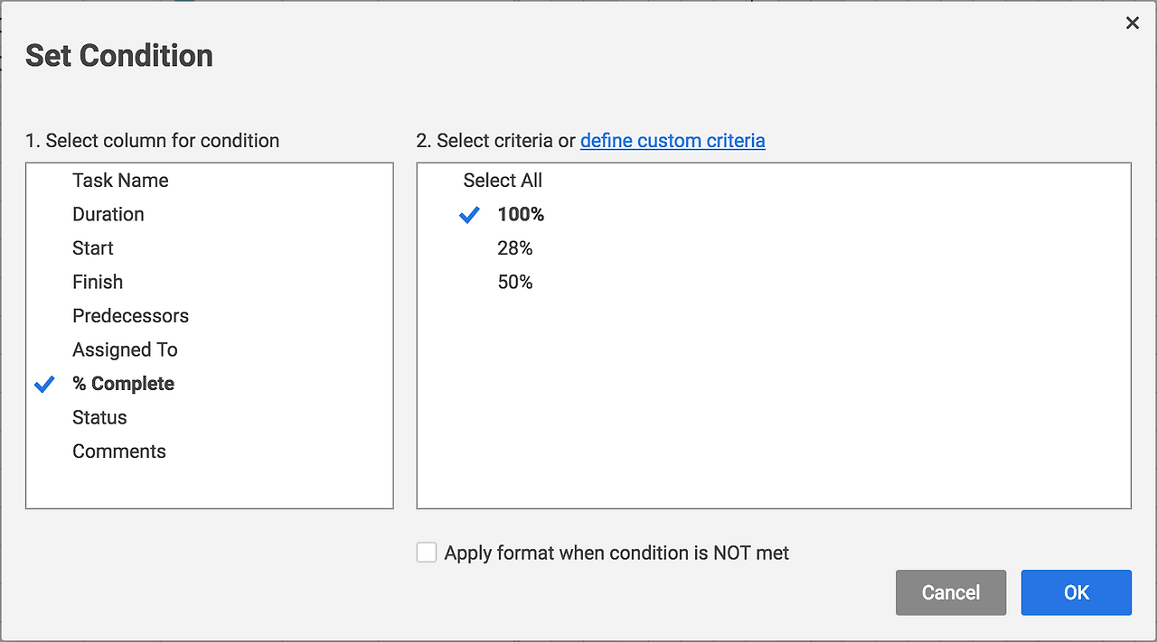
Task: Click Select All criteria
Action: tap(503, 181)
